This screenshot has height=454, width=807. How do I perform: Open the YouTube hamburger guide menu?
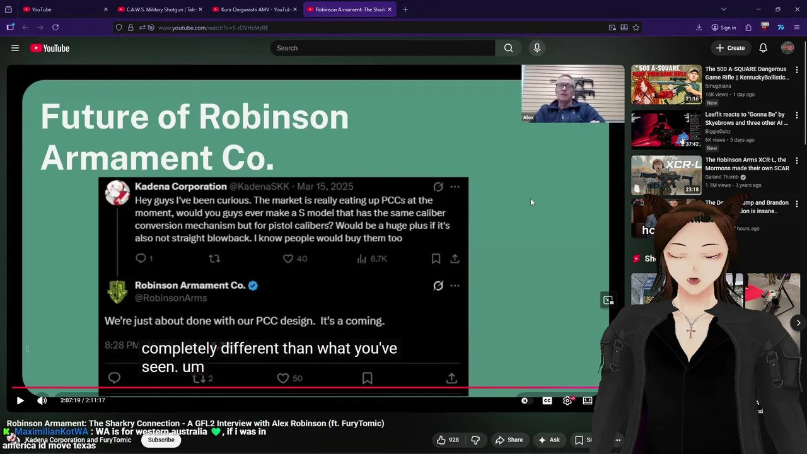pyautogui.click(x=15, y=48)
